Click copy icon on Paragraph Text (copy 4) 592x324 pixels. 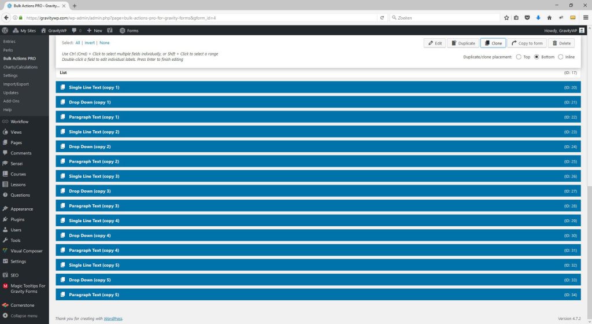pos(62,250)
